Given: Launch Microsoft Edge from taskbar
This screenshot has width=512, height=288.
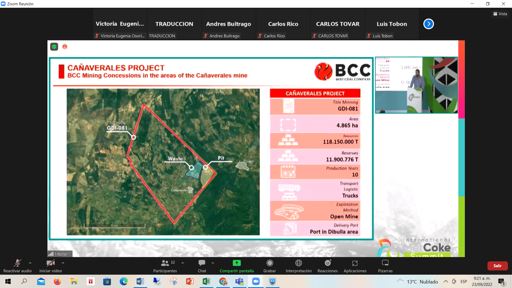Looking at the screenshot, I should (x=123, y=281).
